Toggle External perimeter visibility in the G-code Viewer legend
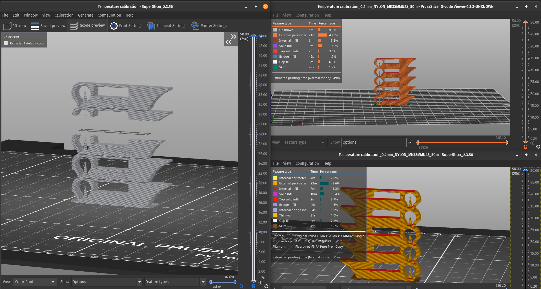This screenshot has height=289, width=541. point(275,35)
